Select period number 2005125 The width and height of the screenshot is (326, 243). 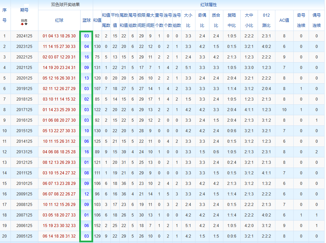pos(24,236)
